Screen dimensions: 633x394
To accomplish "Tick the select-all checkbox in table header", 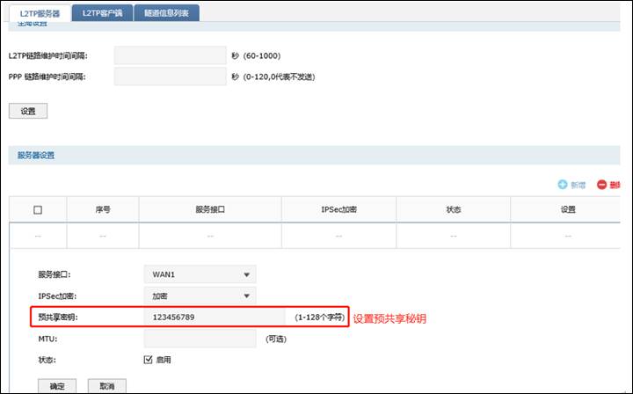I will (x=38, y=209).
